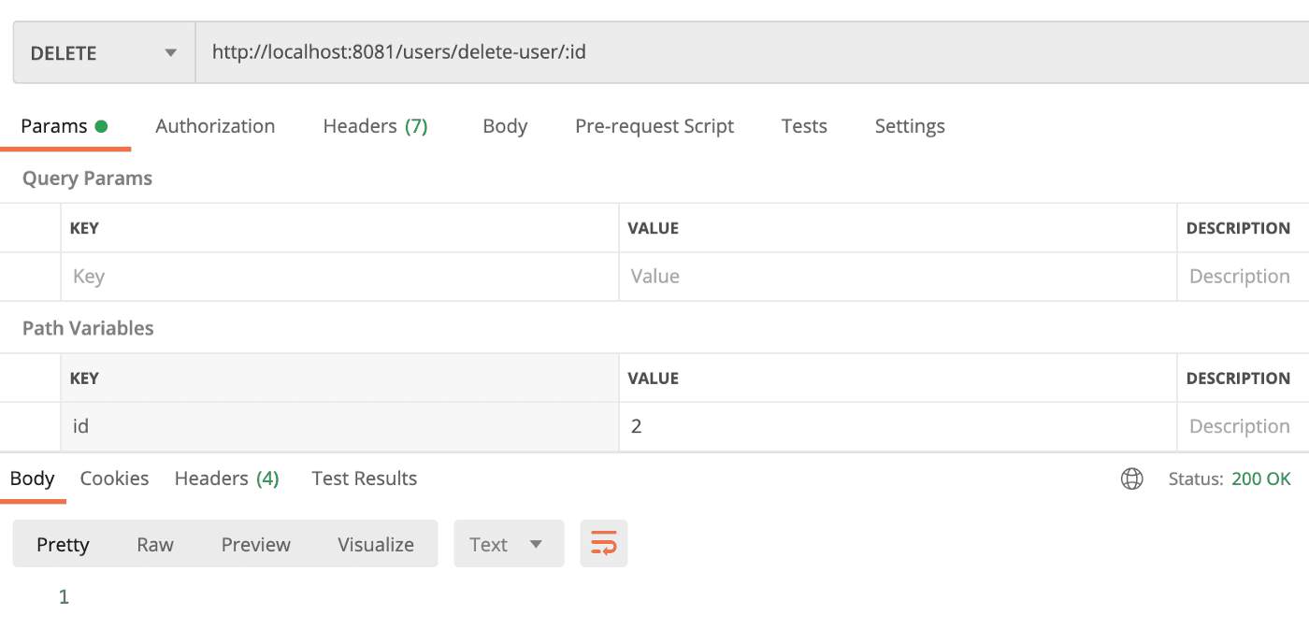Image resolution: width=1309 pixels, height=643 pixels.
Task: Open the Settings tab
Action: 910,126
